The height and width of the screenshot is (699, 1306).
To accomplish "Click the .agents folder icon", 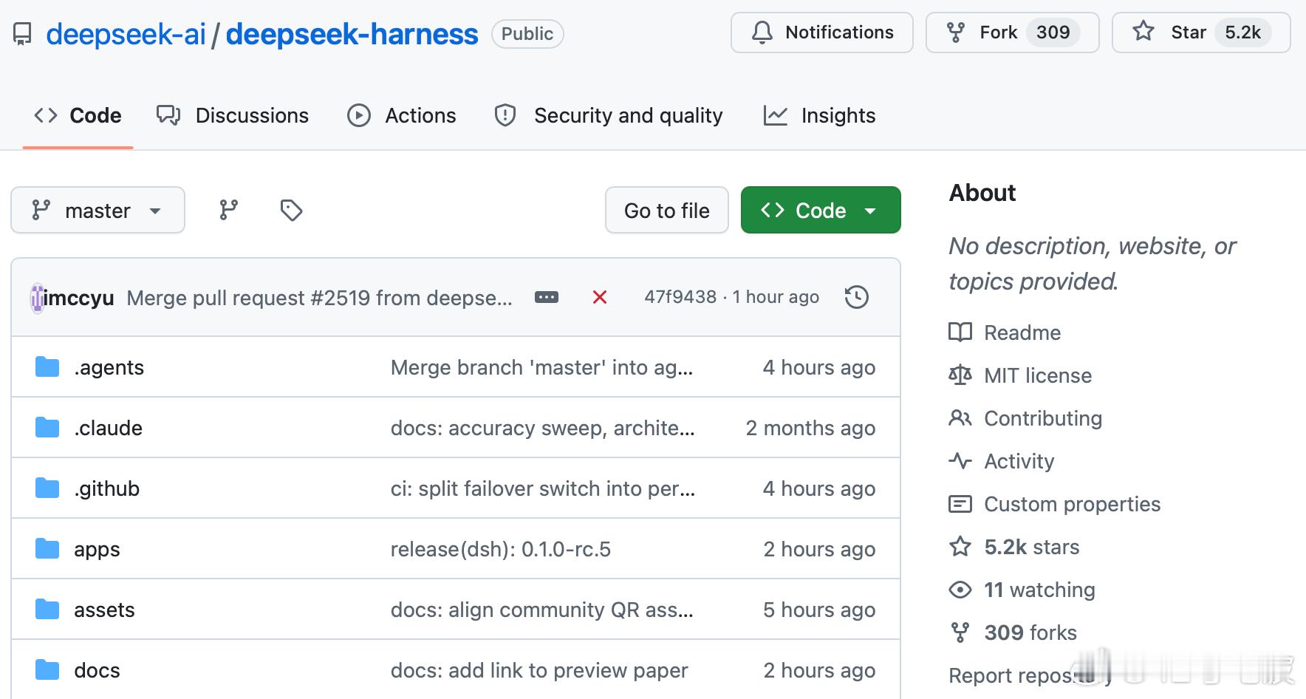I will (x=47, y=367).
